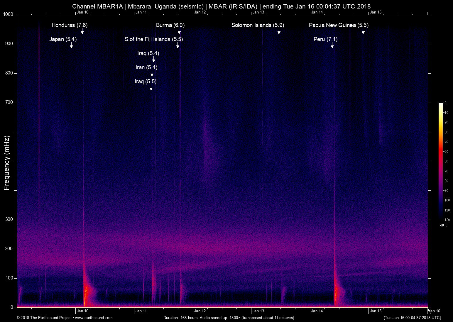Click the Jan 10 label on the bottom axis

(82, 311)
